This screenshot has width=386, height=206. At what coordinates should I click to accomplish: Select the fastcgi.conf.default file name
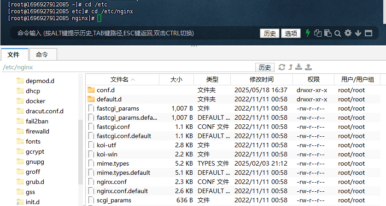tap(124, 136)
